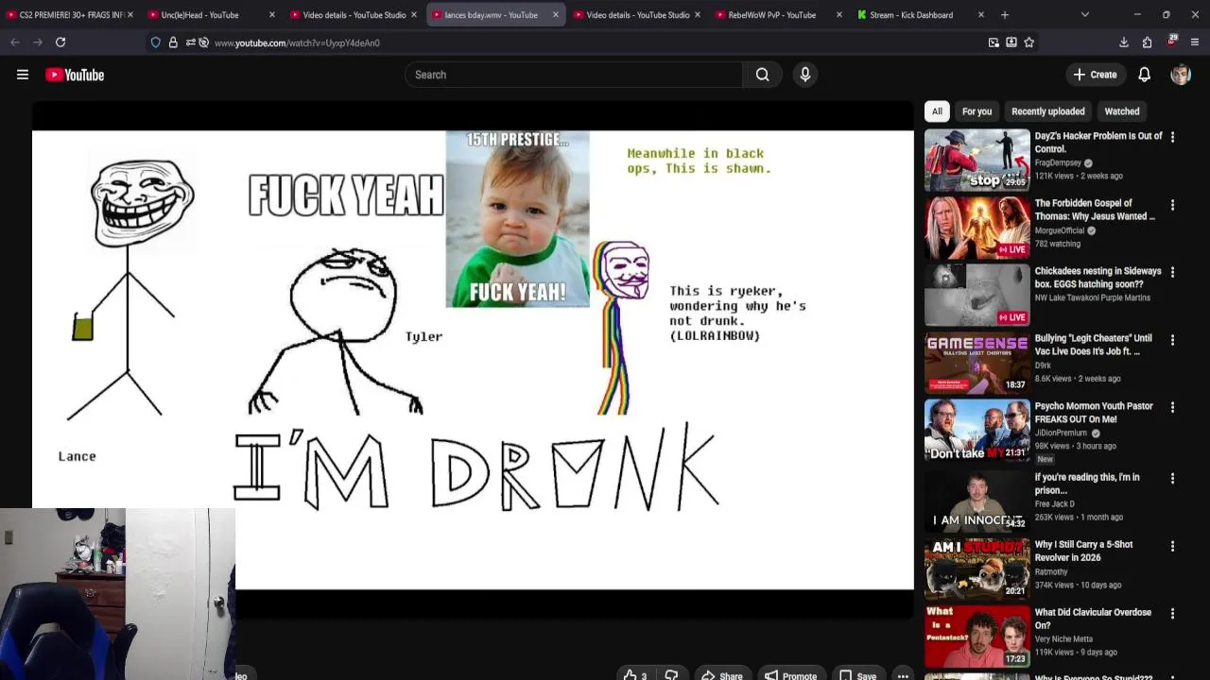Open options for DayZ's Hacker Problem video
The image size is (1210, 680).
pos(1172,137)
